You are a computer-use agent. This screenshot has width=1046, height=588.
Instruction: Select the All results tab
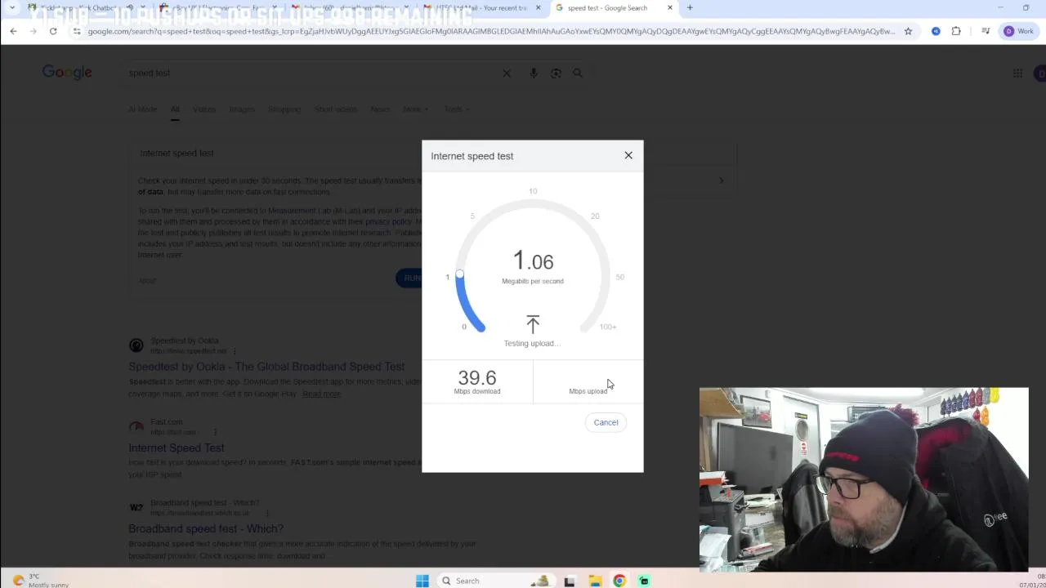point(175,109)
